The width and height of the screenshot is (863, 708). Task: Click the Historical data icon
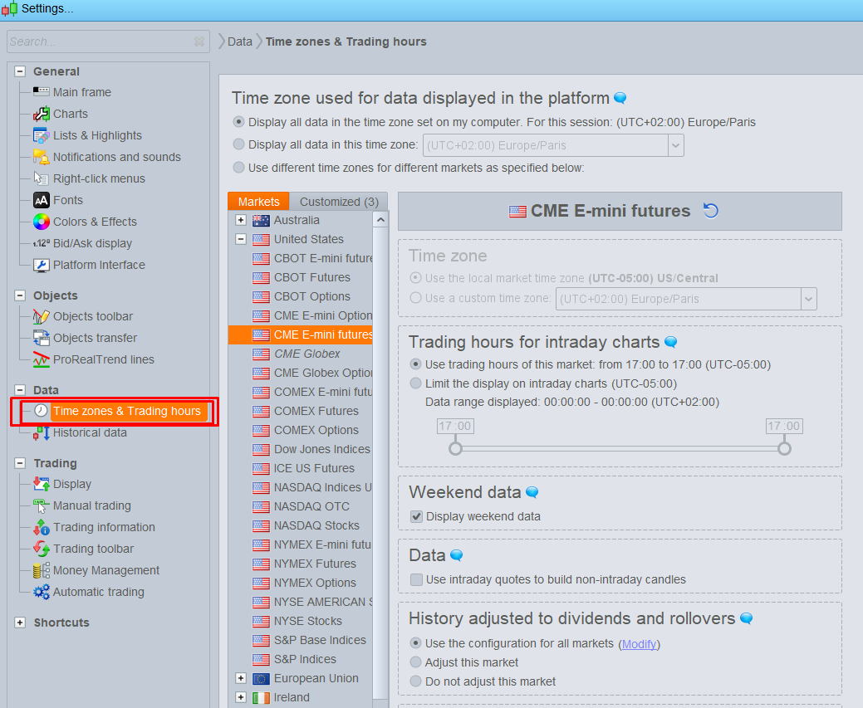(41, 433)
